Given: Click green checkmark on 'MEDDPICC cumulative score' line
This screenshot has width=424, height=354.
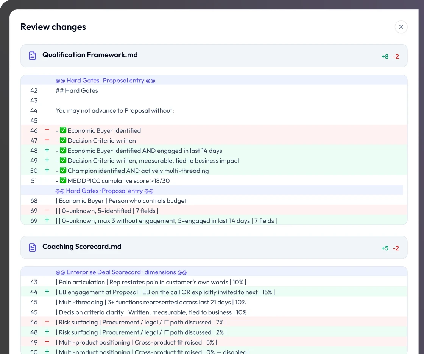Looking at the screenshot, I should pyautogui.click(x=63, y=180).
